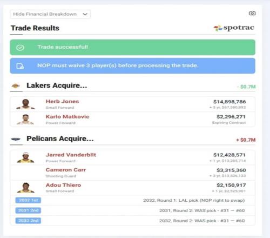Click Lakers - $0.7M cap change
This screenshot has height=238, width=270.
pos(246,87)
